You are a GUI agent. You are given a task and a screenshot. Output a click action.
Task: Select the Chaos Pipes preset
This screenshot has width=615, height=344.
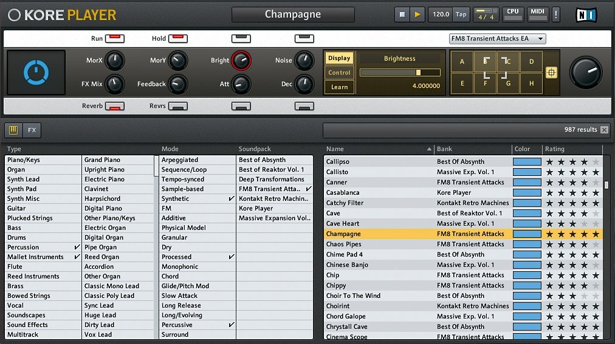463,245
